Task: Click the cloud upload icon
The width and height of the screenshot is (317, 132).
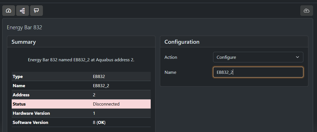Action: coord(306,11)
